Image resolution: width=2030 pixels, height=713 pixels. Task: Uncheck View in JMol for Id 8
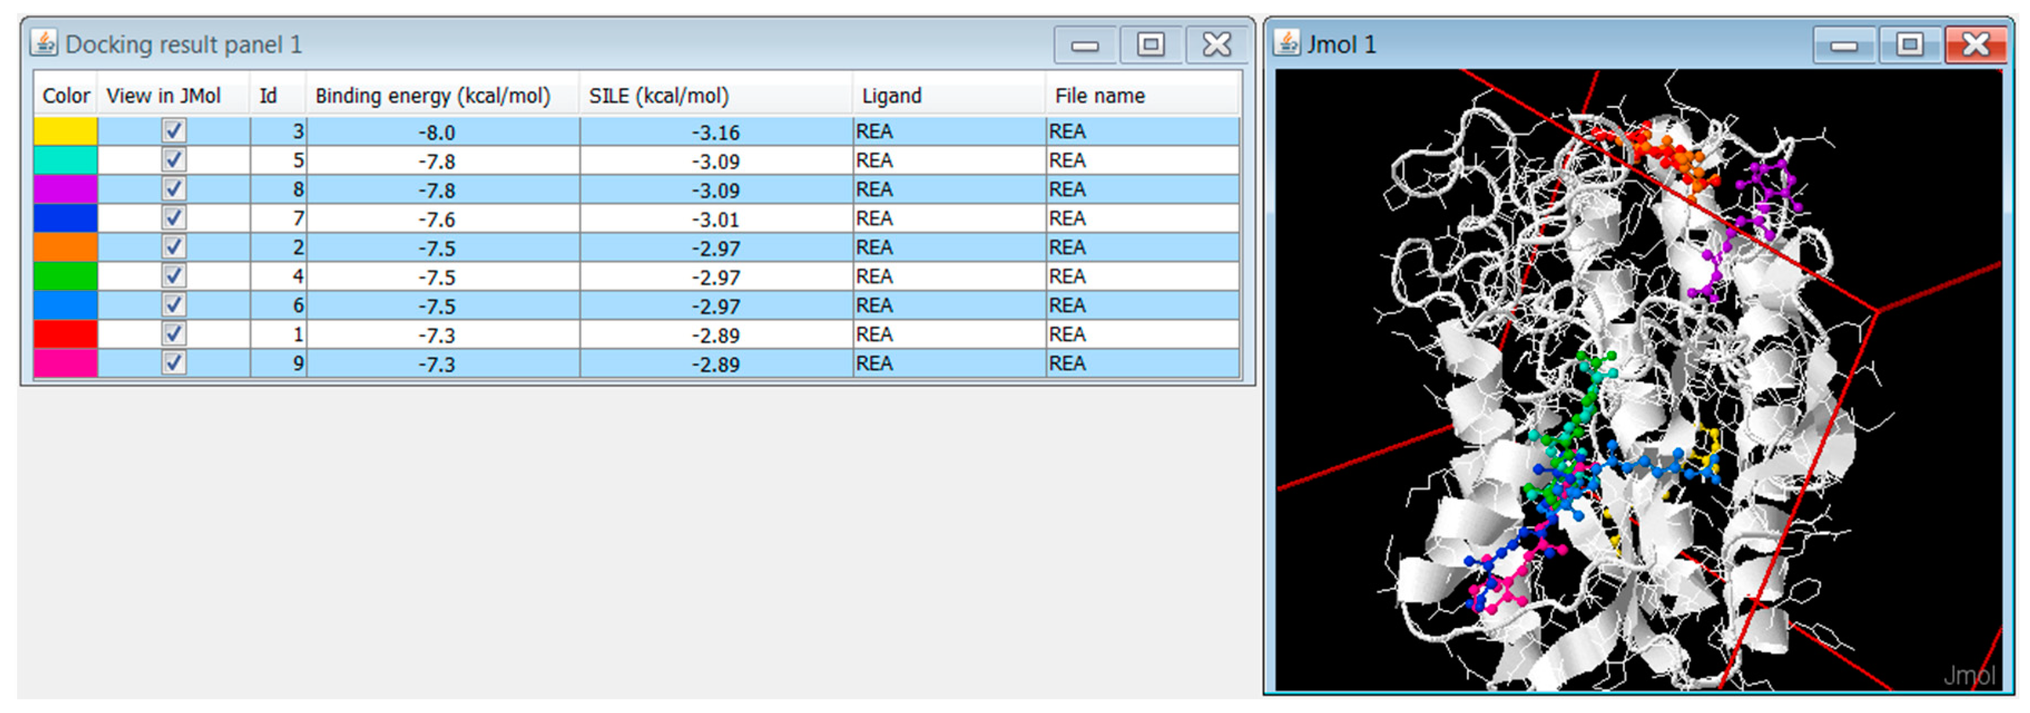point(174,189)
